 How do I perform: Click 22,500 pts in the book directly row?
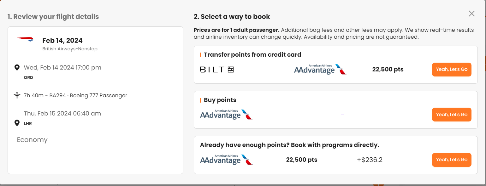click(x=301, y=160)
